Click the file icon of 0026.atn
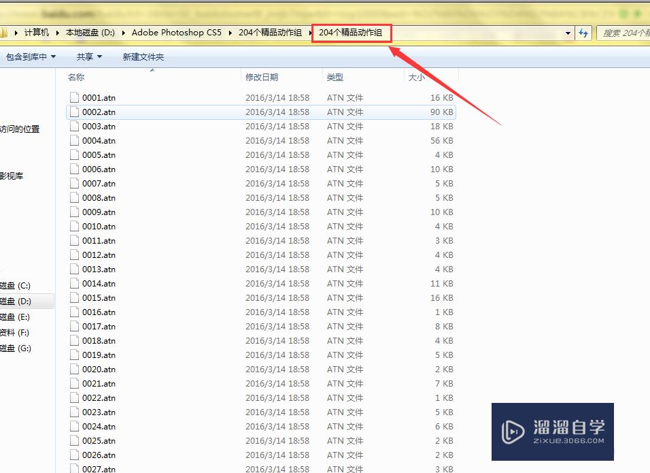 [x=75, y=455]
